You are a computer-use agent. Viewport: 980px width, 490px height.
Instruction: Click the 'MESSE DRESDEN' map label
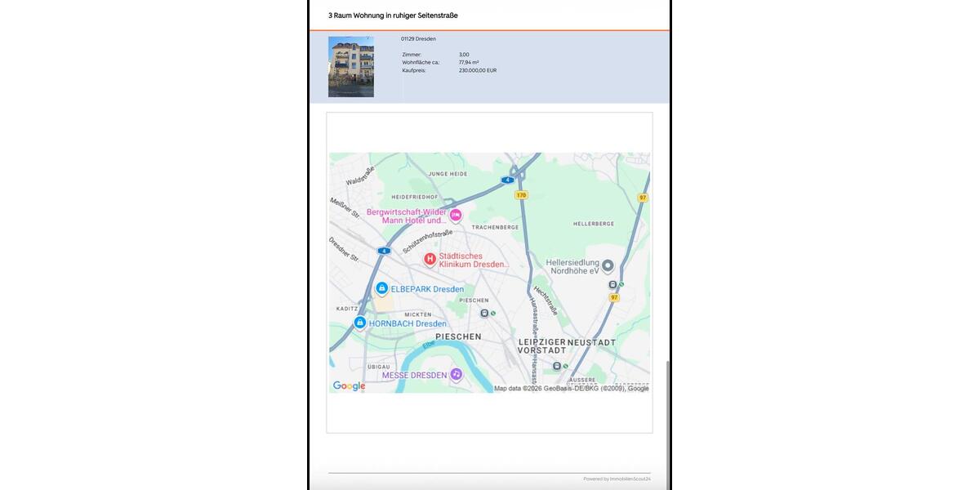tap(414, 375)
